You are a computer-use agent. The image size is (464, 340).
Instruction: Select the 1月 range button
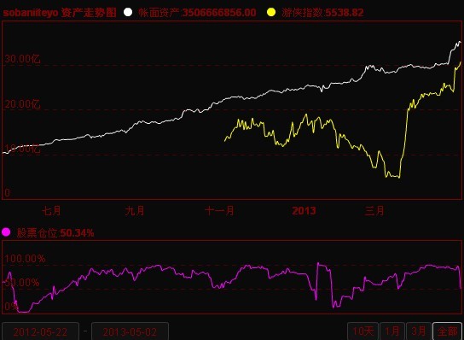392,331
